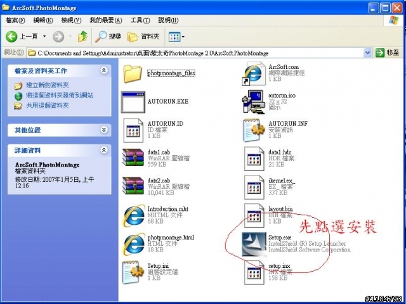
Task: Open the 編輯(E) menu
Action: pos(43,20)
